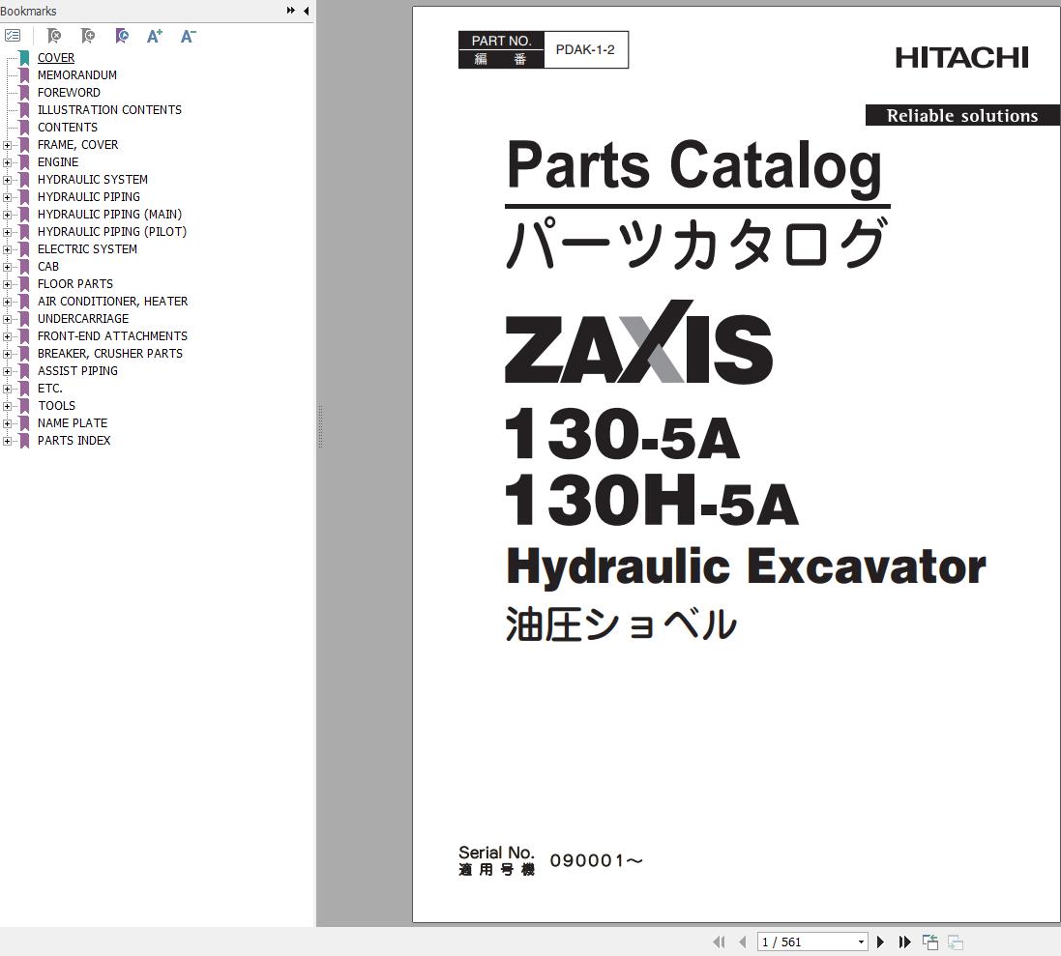Select the TOOLS bookmark
This screenshot has width=1061, height=956.
57,406
